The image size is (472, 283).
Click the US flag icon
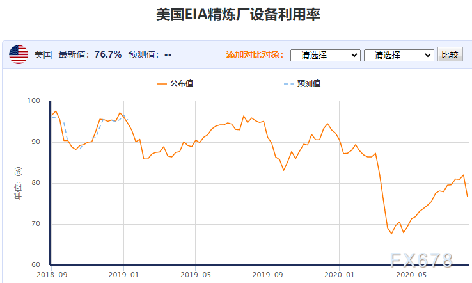pos(19,54)
